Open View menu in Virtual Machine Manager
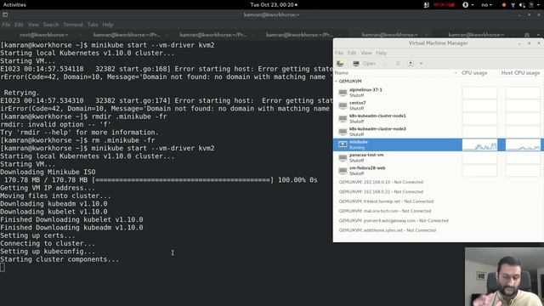 tap(366, 53)
